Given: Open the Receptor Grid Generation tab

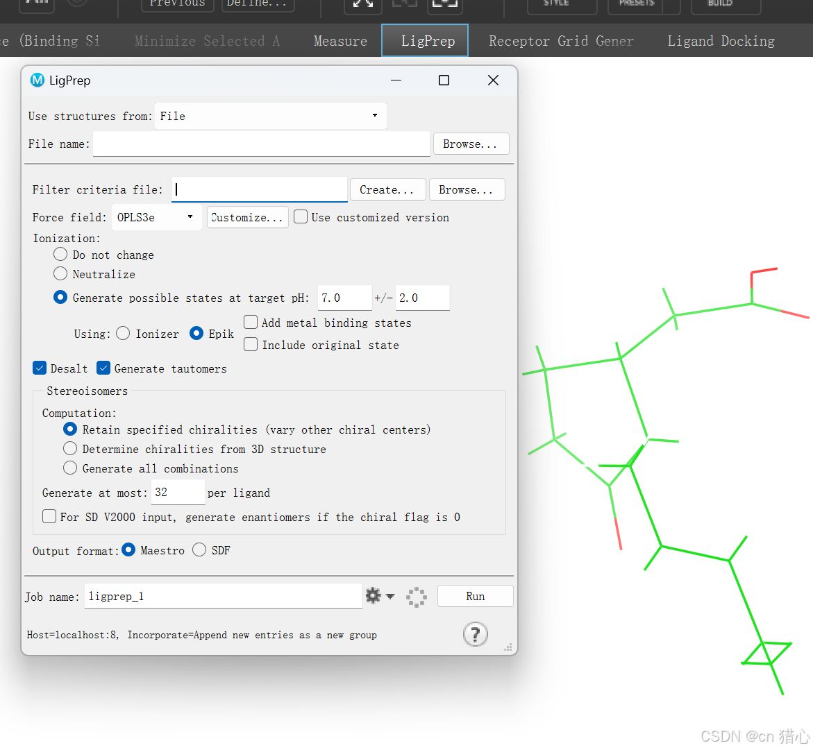Looking at the screenshot, I should [x=561, y=41].
